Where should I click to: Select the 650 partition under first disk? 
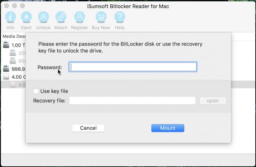pos(13,61)
